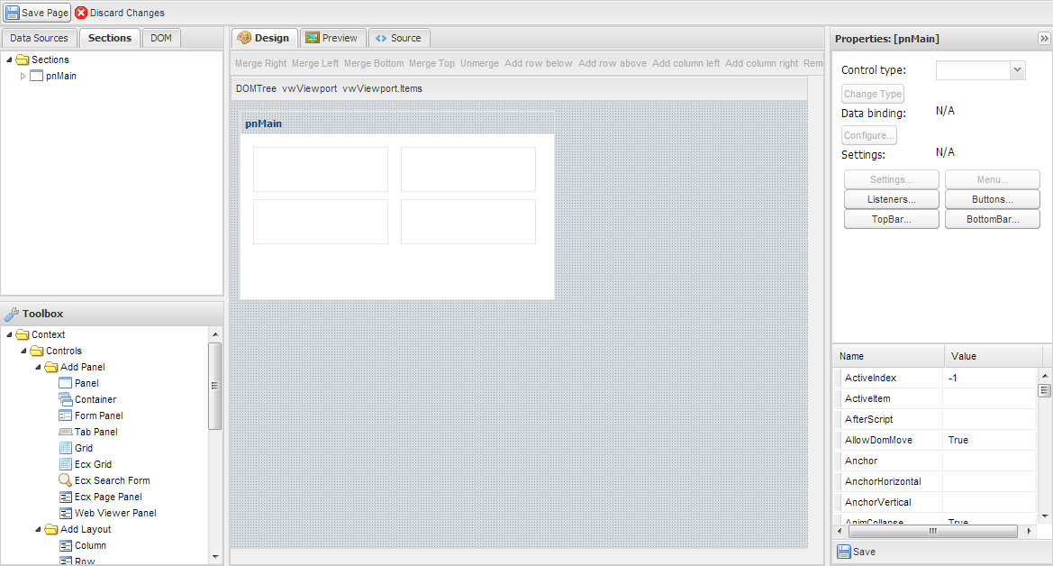
Task: Select the Grid control icon
Action: [x=65, y=448]
